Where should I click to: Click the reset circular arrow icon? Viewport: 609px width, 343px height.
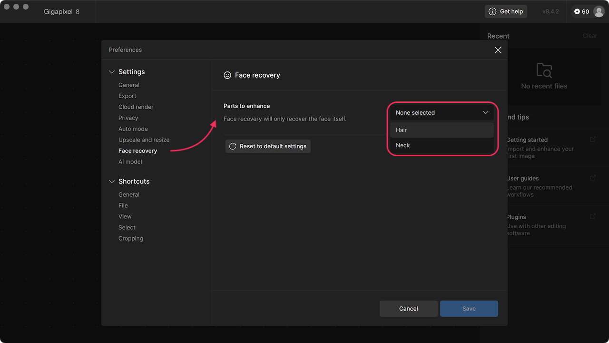233,146
